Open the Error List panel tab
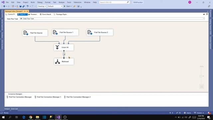This screenshot has height=120, width=213. pos(14,109)
